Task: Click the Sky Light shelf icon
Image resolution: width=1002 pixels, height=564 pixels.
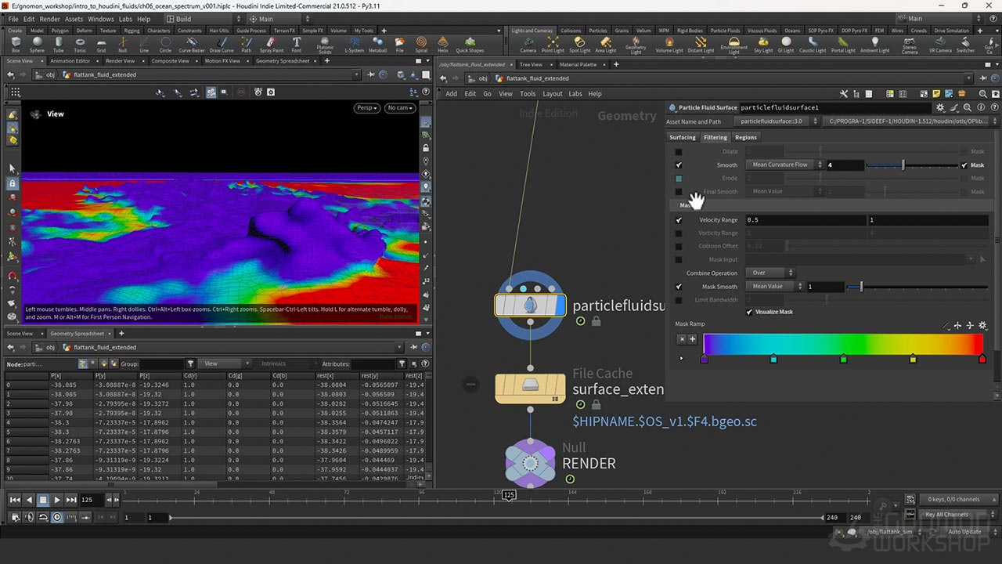Action: tap(763, 43)
